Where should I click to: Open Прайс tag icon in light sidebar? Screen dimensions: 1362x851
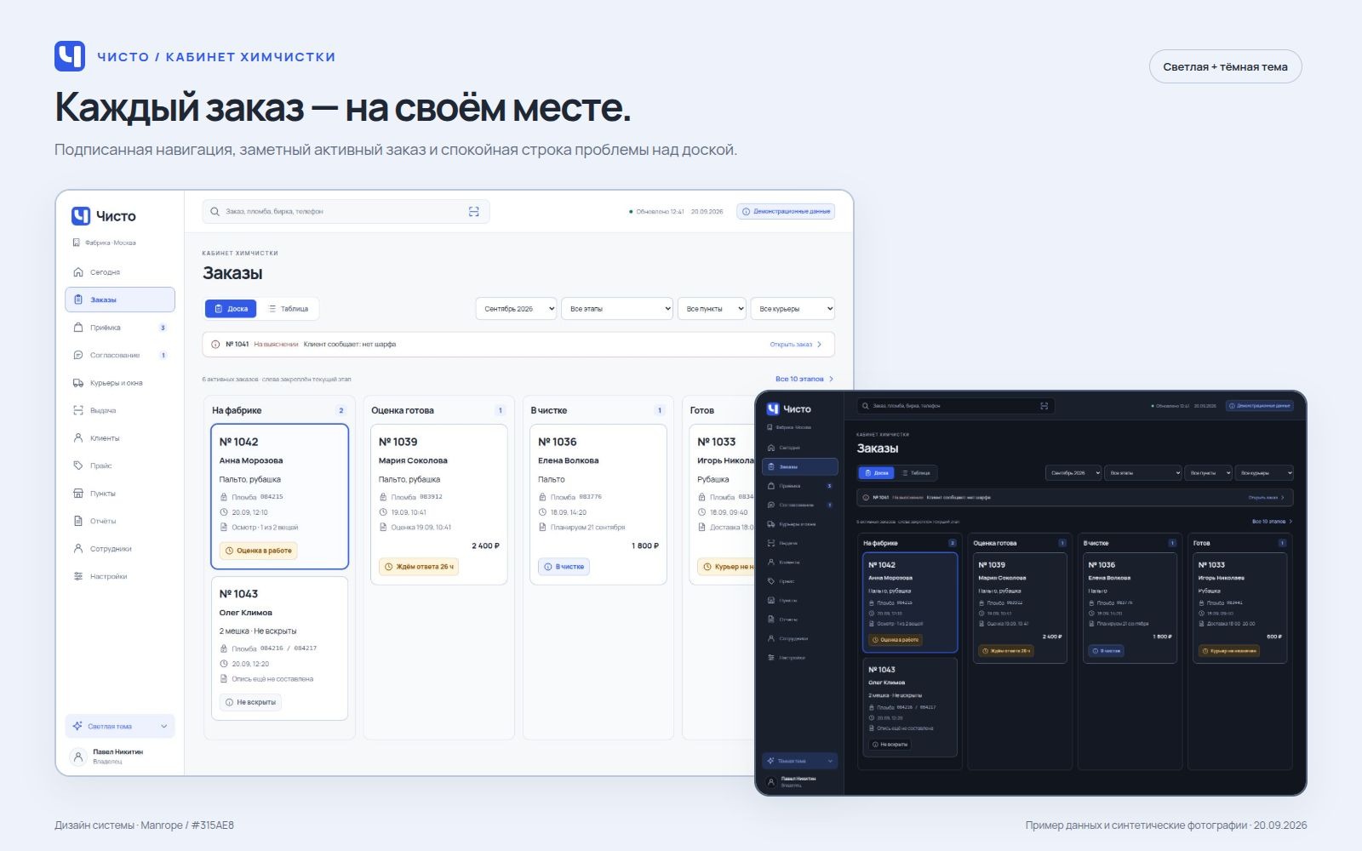coord(78,465)
